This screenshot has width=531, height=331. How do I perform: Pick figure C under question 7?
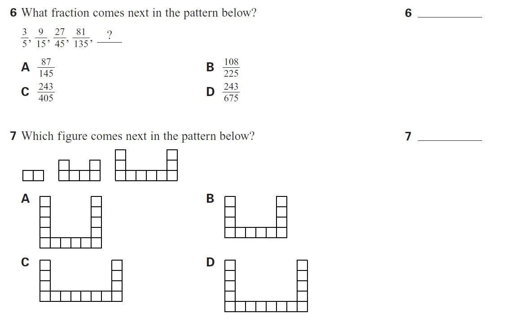(x=81, y=281)
